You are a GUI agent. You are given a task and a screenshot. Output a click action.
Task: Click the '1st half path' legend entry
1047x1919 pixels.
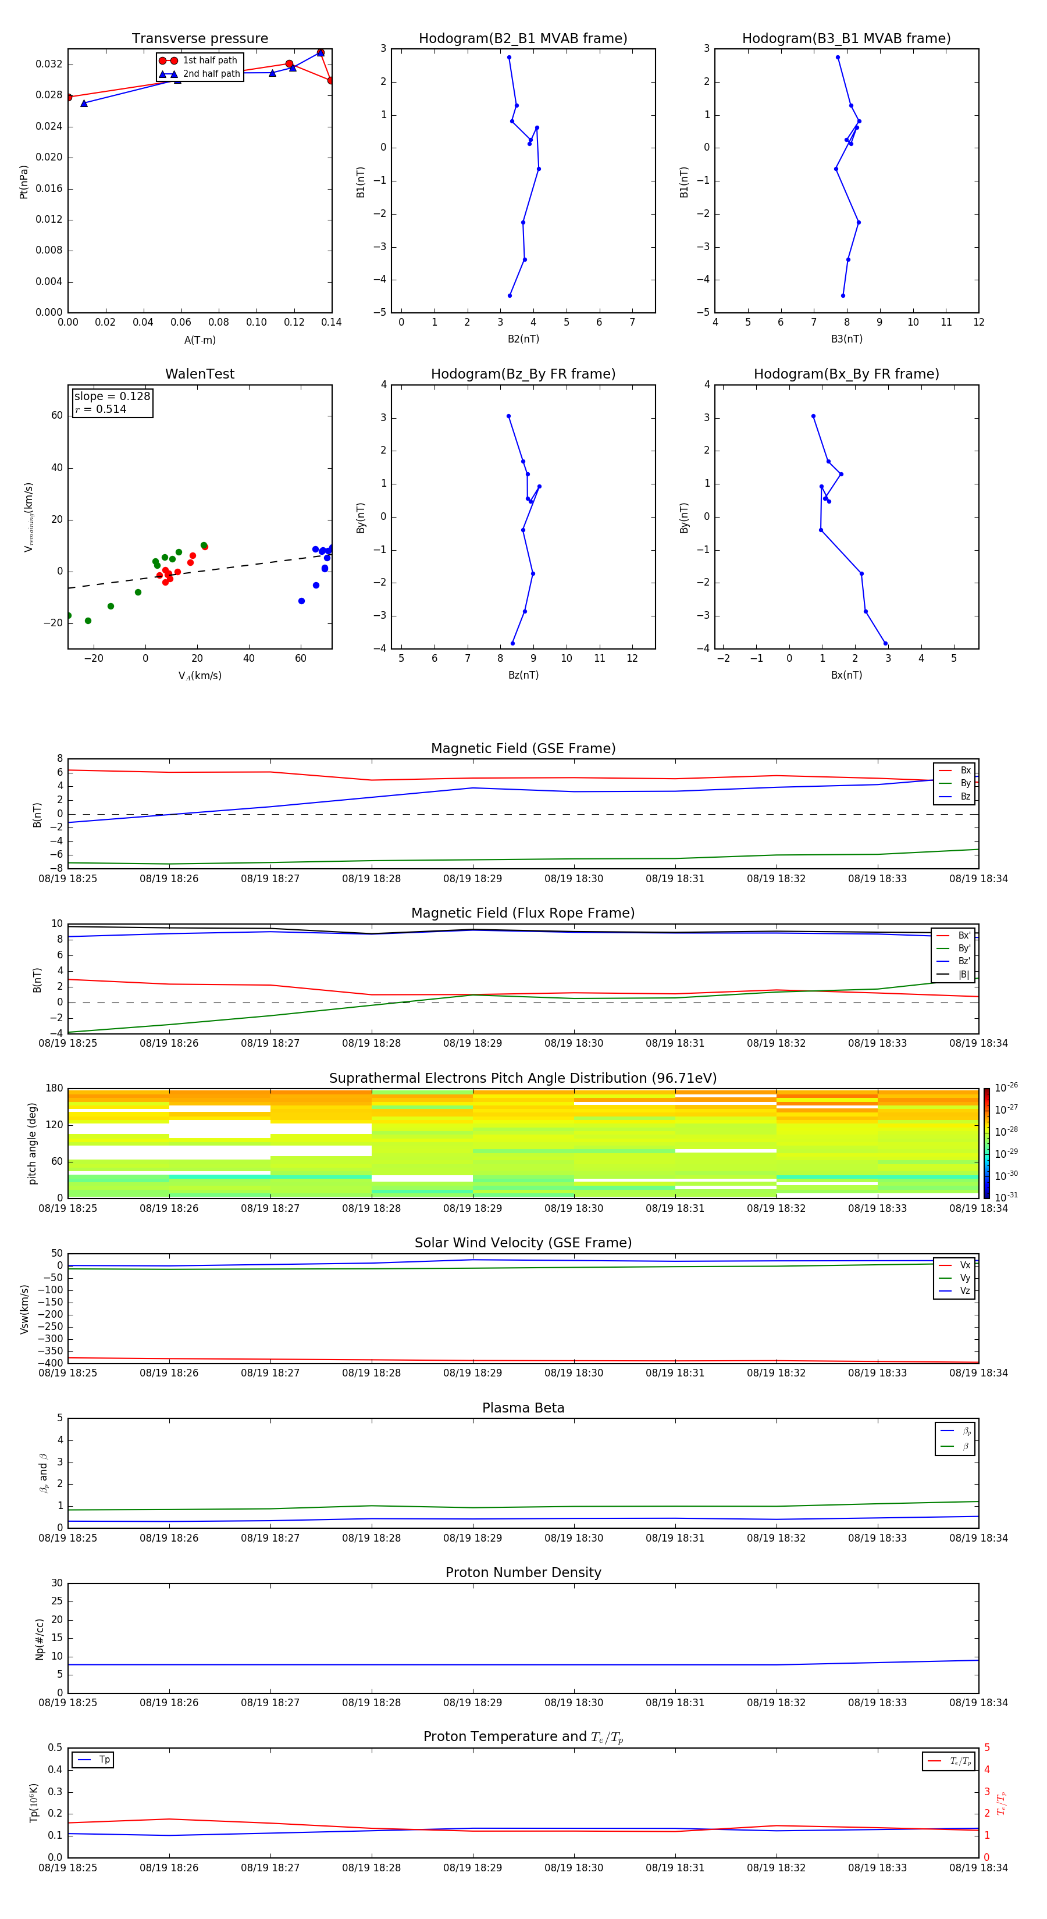(200, 60)
